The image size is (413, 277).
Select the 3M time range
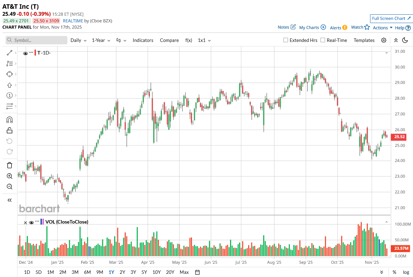[x=75, y=272]
